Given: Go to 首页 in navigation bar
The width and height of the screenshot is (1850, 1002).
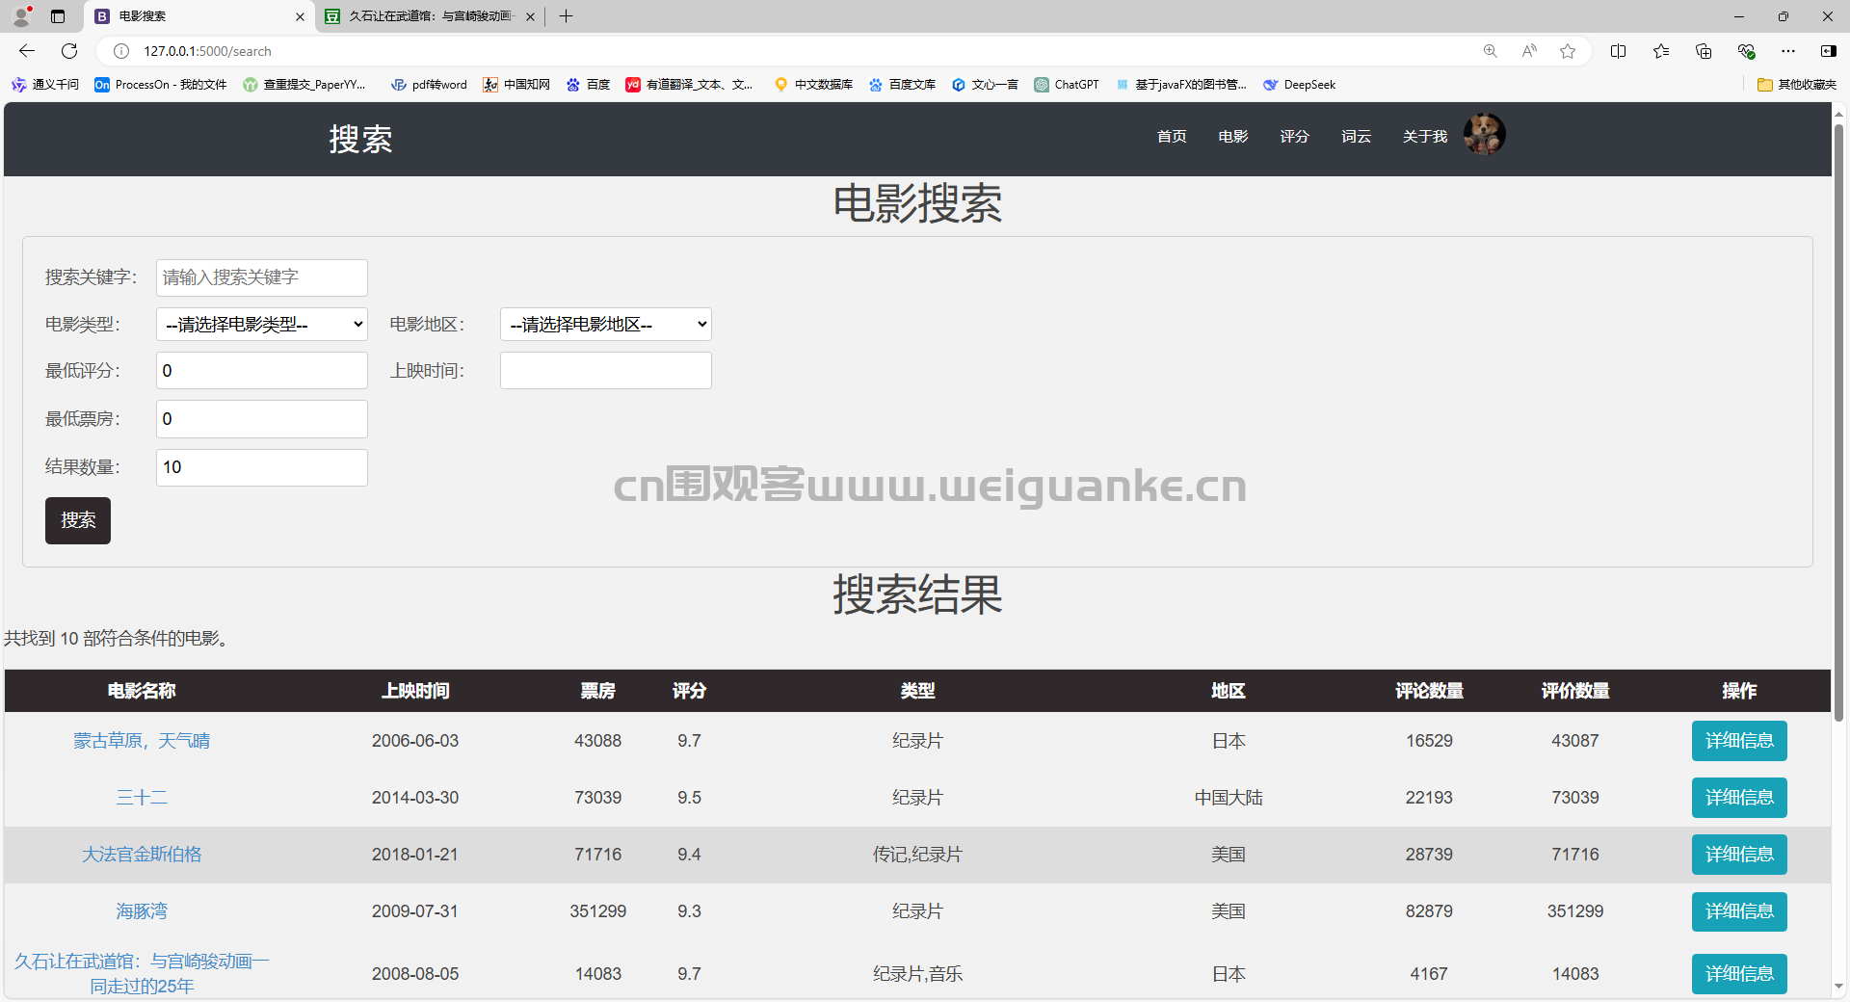Looking at the screenshot, I should click(1172, 137).
